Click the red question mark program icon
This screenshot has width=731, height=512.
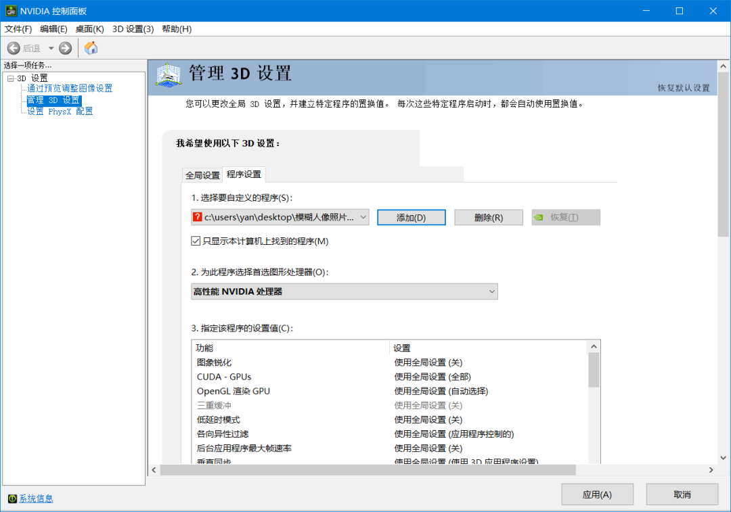coord(198,217)
